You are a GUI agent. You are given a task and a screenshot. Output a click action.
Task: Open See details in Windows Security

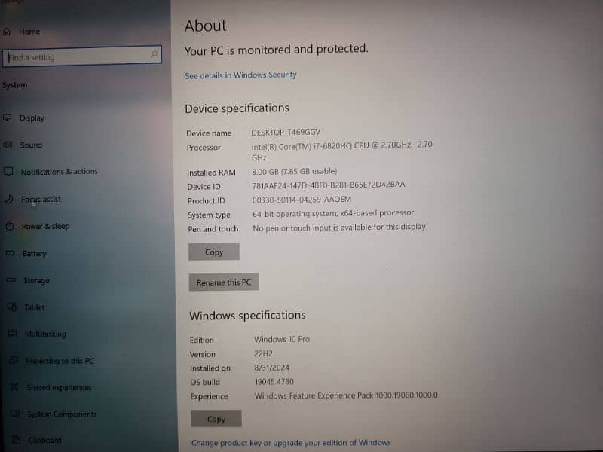point(240,75)
